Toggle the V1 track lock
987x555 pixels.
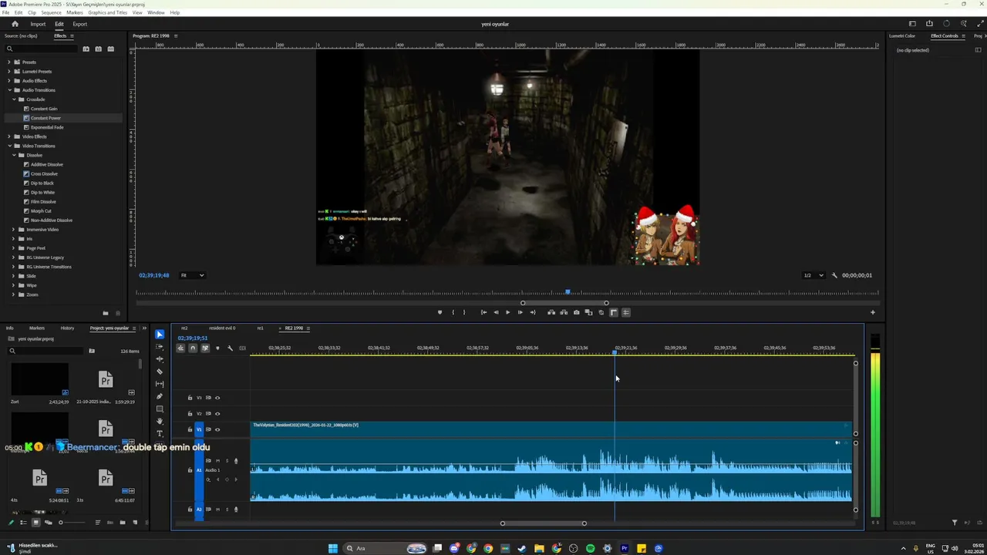(190, 429)
